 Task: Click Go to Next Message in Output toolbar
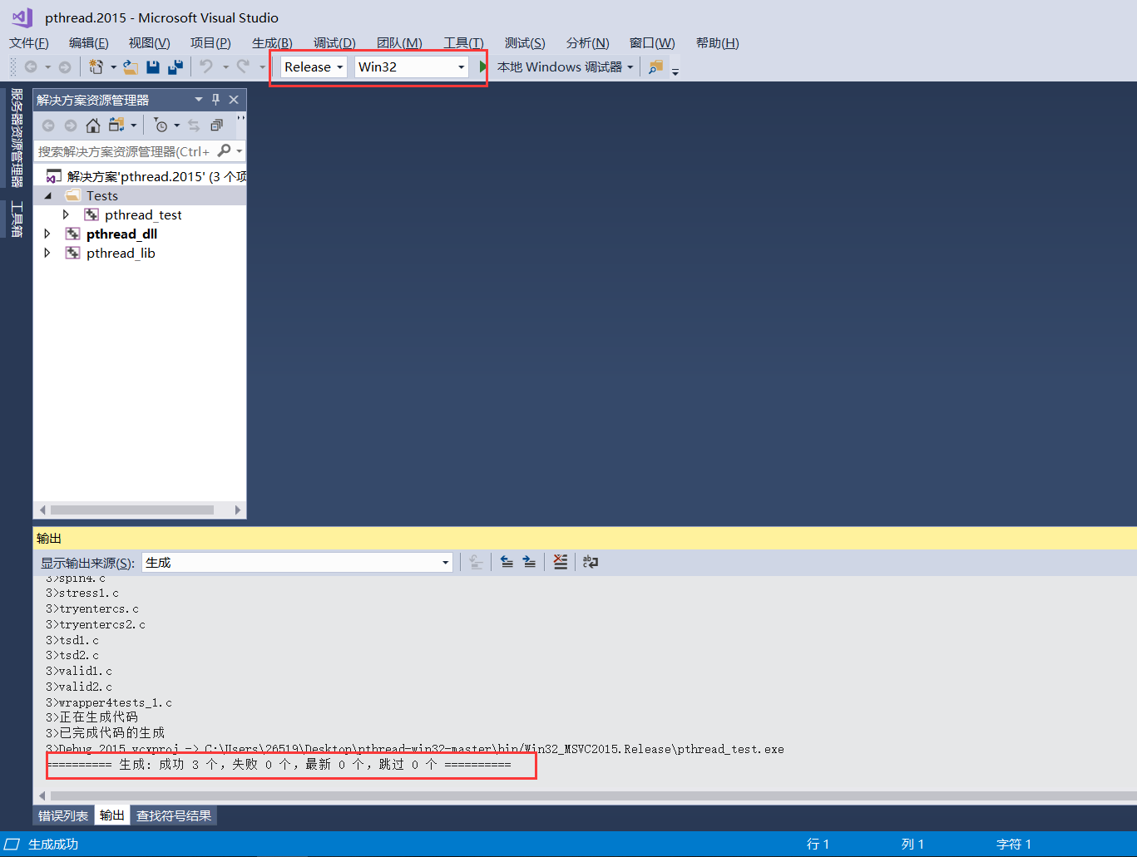point(530,562)
